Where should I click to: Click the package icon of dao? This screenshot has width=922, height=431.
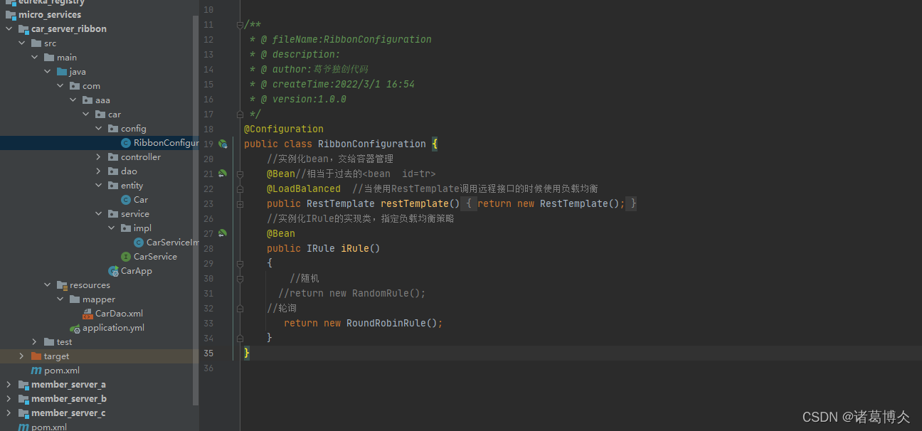click(x=113, y=171)
